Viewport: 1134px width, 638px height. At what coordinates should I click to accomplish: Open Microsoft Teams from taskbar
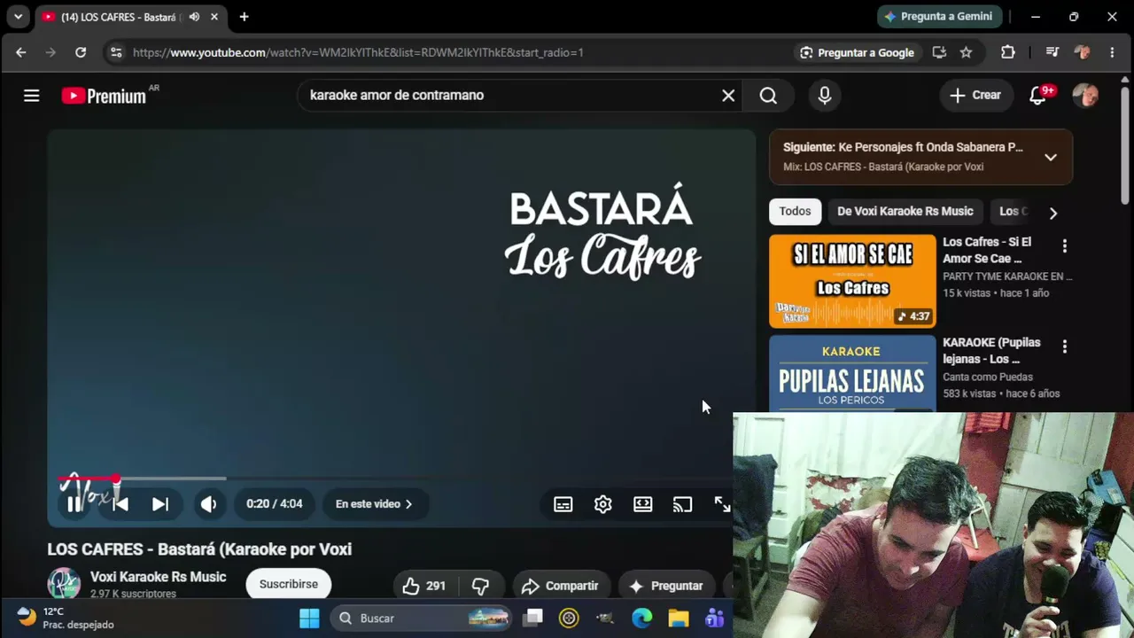pos(714,619)
